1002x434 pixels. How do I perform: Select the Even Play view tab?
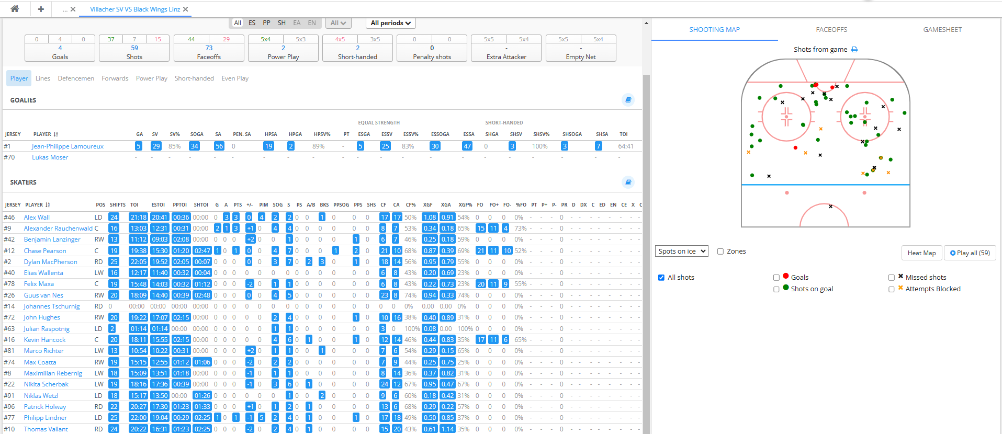[235, 78]
